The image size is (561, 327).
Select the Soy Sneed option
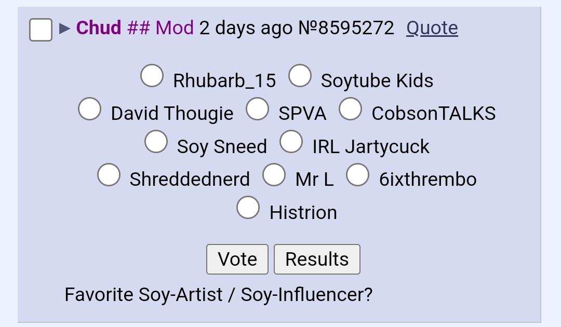tap(156, 142)
